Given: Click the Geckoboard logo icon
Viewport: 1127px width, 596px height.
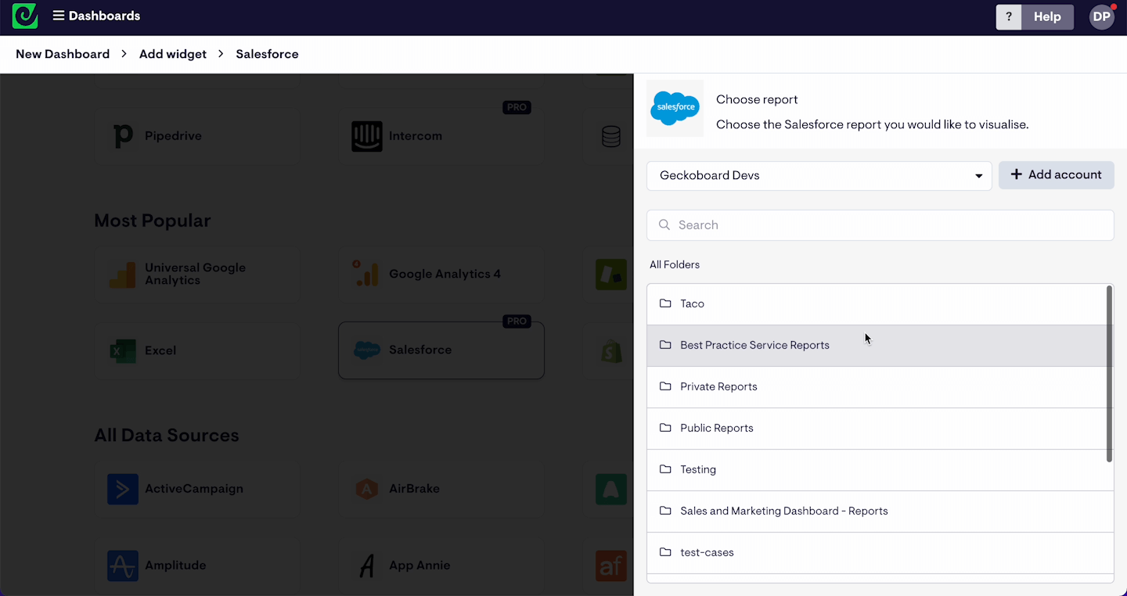Looking at the screenshot, I should tap(25, 16).
